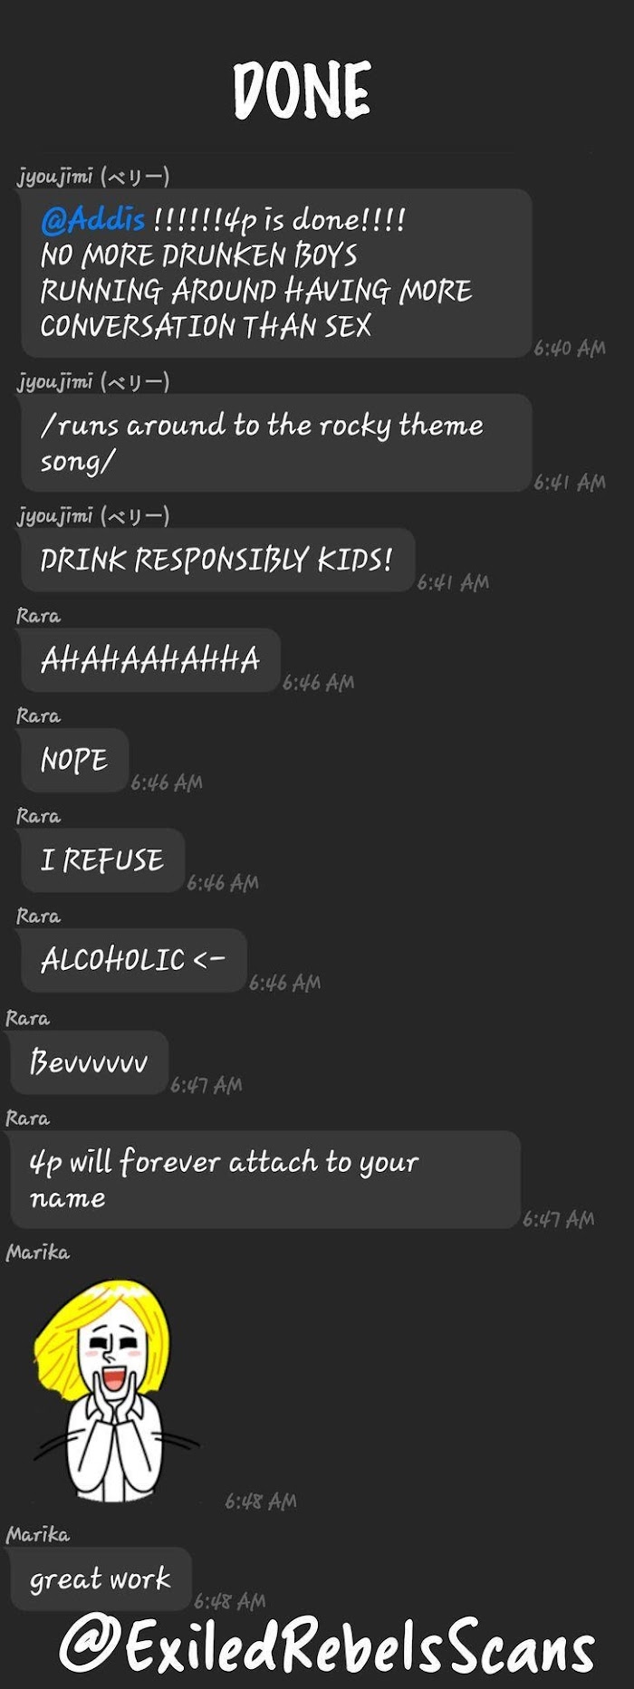Select the 'ALCOHOLIC <-' message bubble
This screenshot has width=634, height=1689.
click(x=133, y=961)
